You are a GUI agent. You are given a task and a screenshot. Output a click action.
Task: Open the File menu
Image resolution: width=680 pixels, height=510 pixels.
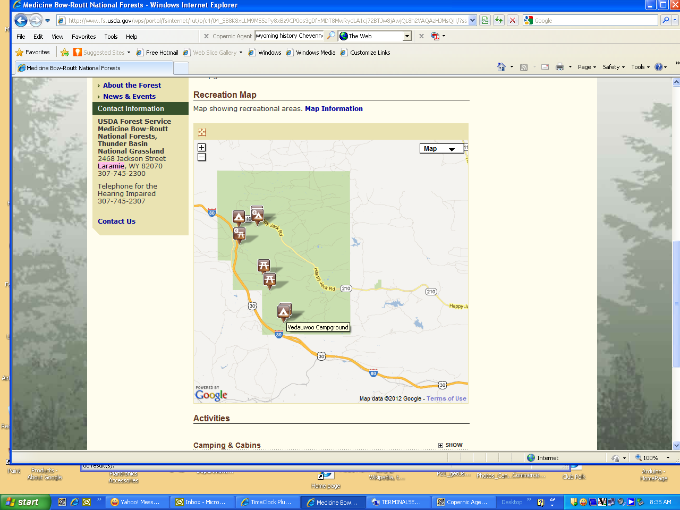click(x=21, y=37)
